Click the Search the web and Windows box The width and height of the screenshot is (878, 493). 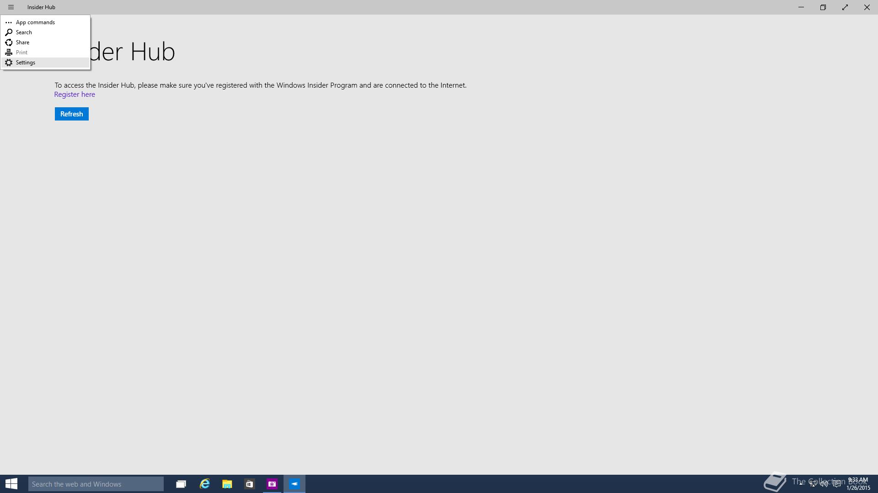[x=96, y=484]
